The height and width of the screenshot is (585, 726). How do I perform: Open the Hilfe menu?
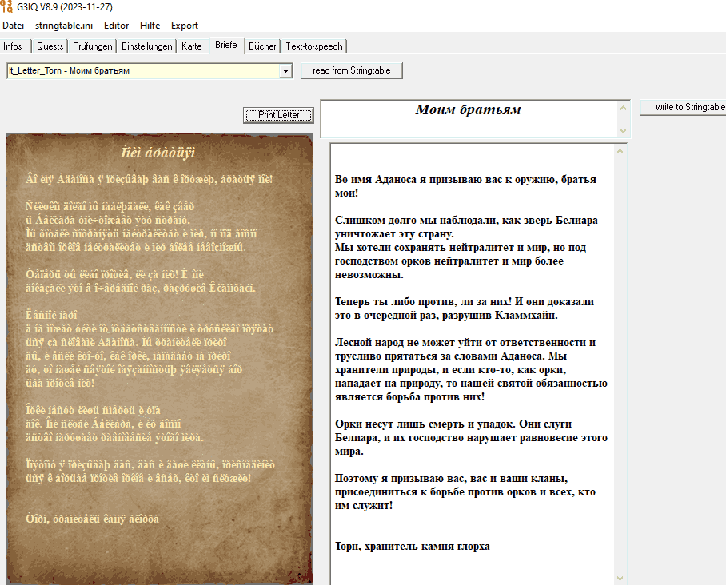click(x=150, y=26)
